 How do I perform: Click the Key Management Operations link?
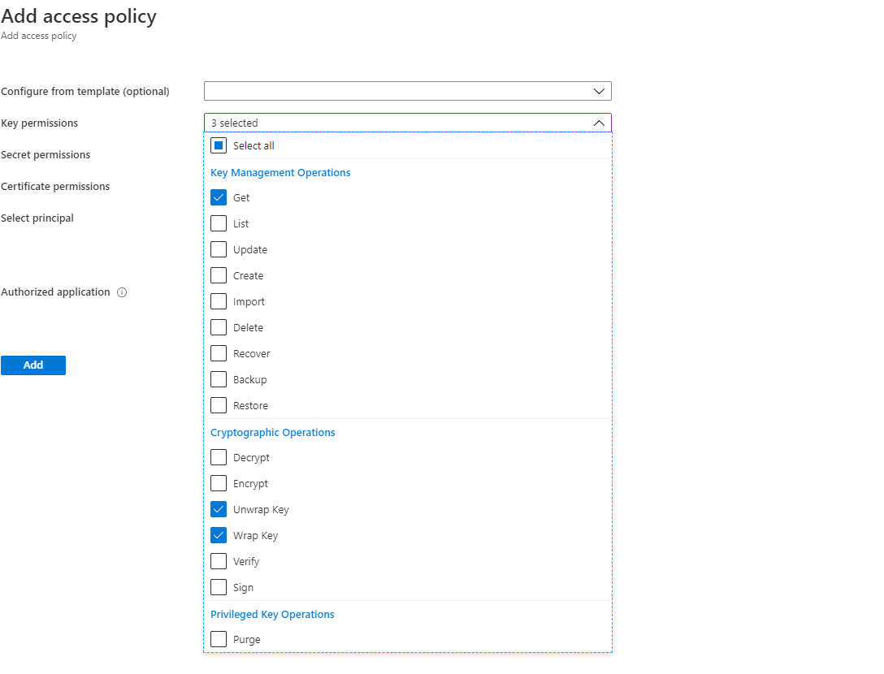pyautogui.click(x=280, y=172)
